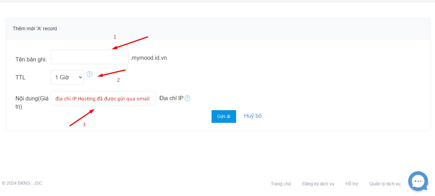The width and height of the screenshot is (435, 196).
Task: Navigate to Quản lý dịch vụ
Action: tap(385, 184)
